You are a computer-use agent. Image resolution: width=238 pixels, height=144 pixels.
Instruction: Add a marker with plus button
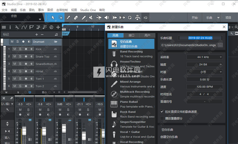pyautogui.click(x=37, y=35)
